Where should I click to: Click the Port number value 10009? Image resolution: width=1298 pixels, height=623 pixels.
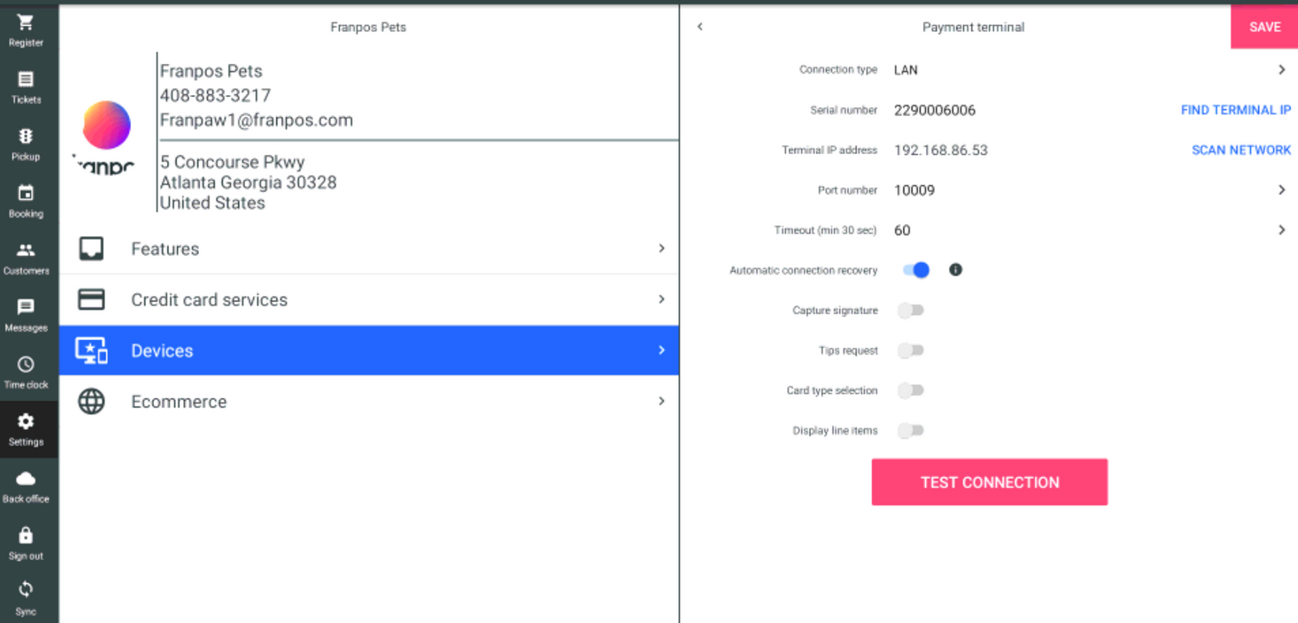[x=915, y=190]
